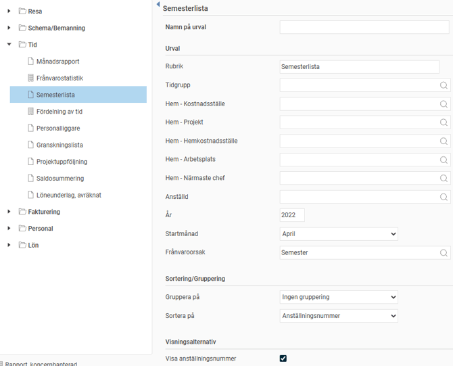Uncheck Visa anställningsnummer checkbox
This screenshot has height=366, width=453.
pyautogui.click(x=283, y=359)
